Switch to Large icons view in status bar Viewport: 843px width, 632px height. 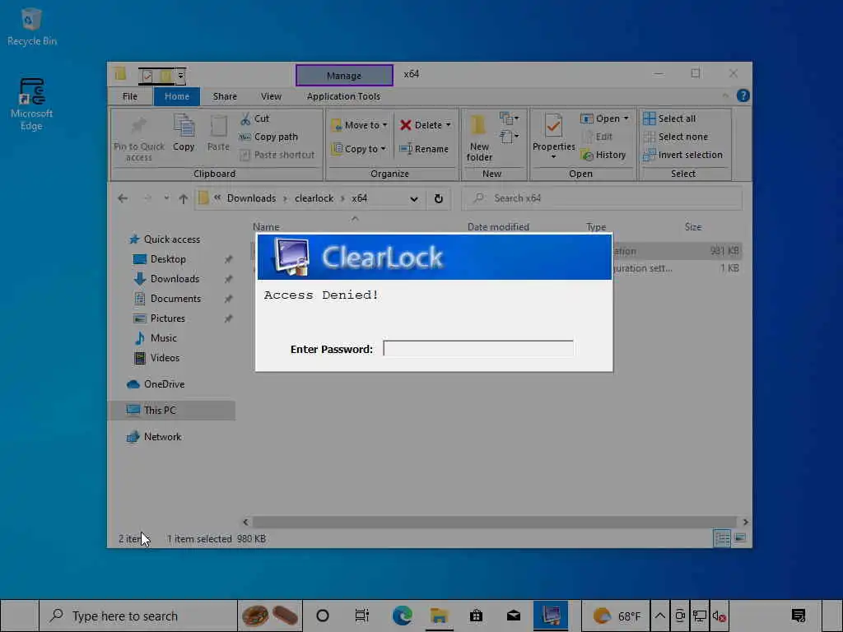click(740, 538)
